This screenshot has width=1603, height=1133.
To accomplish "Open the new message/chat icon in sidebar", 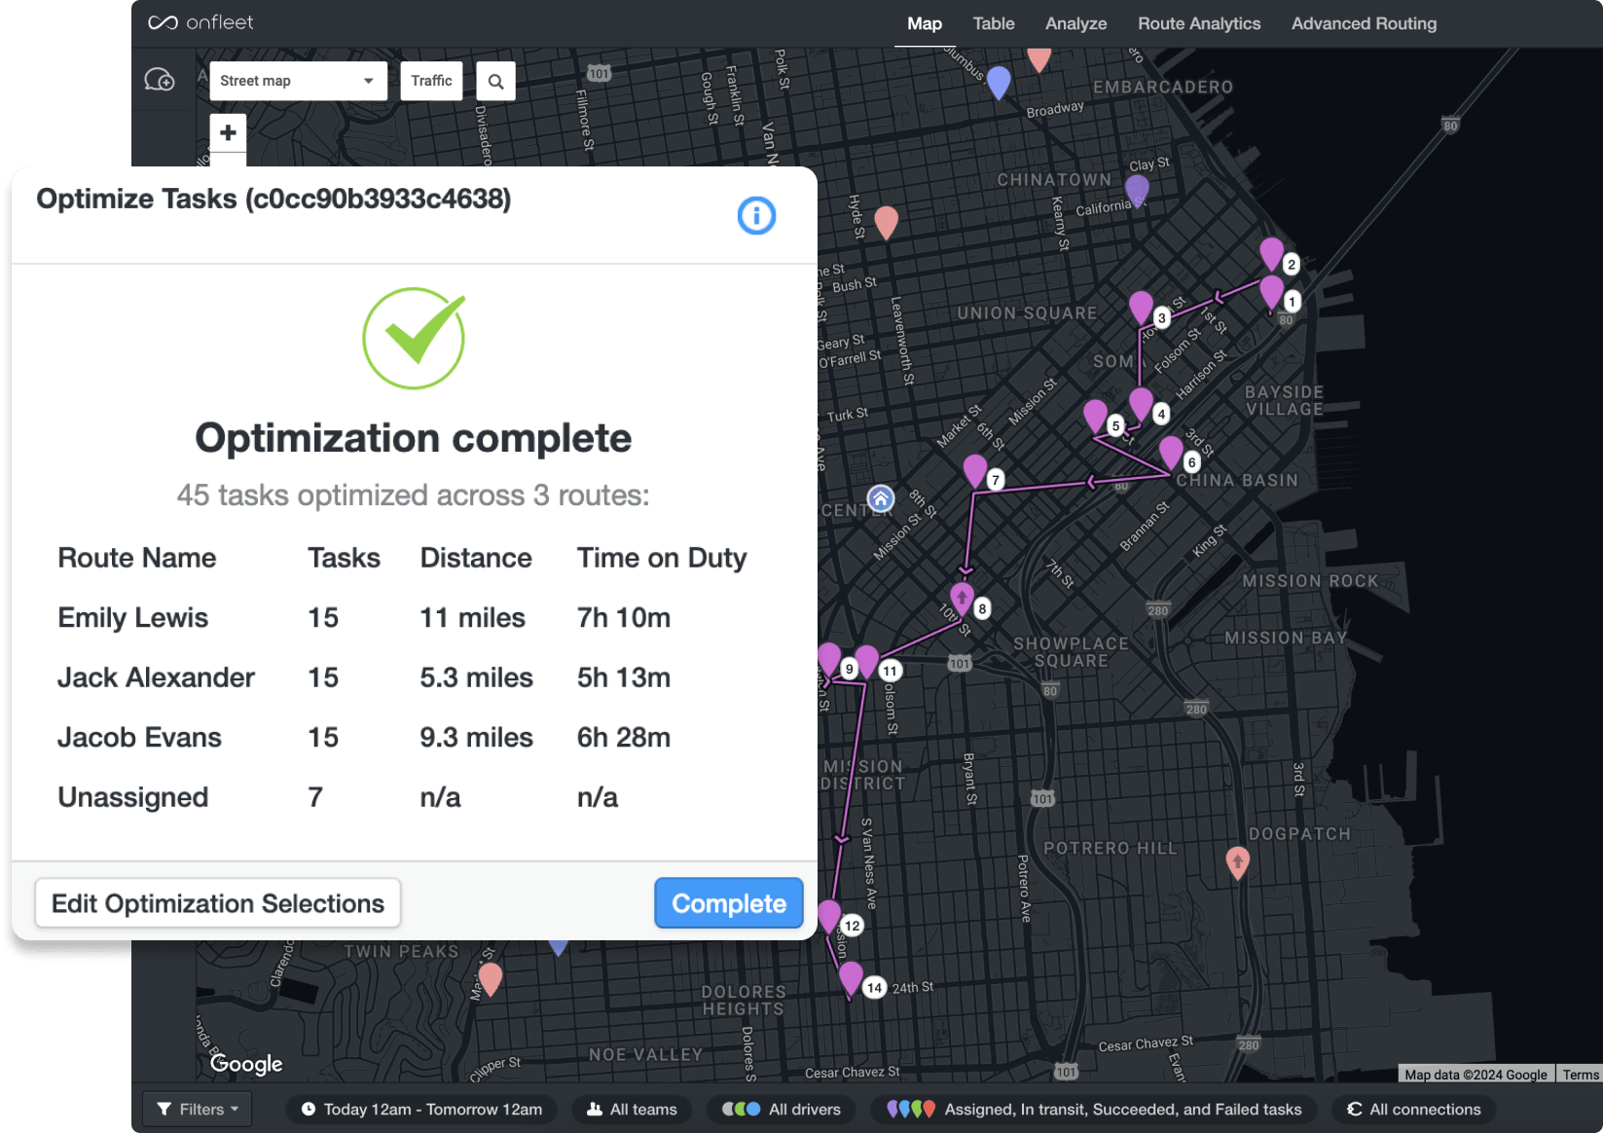I will tap(161, 78).
